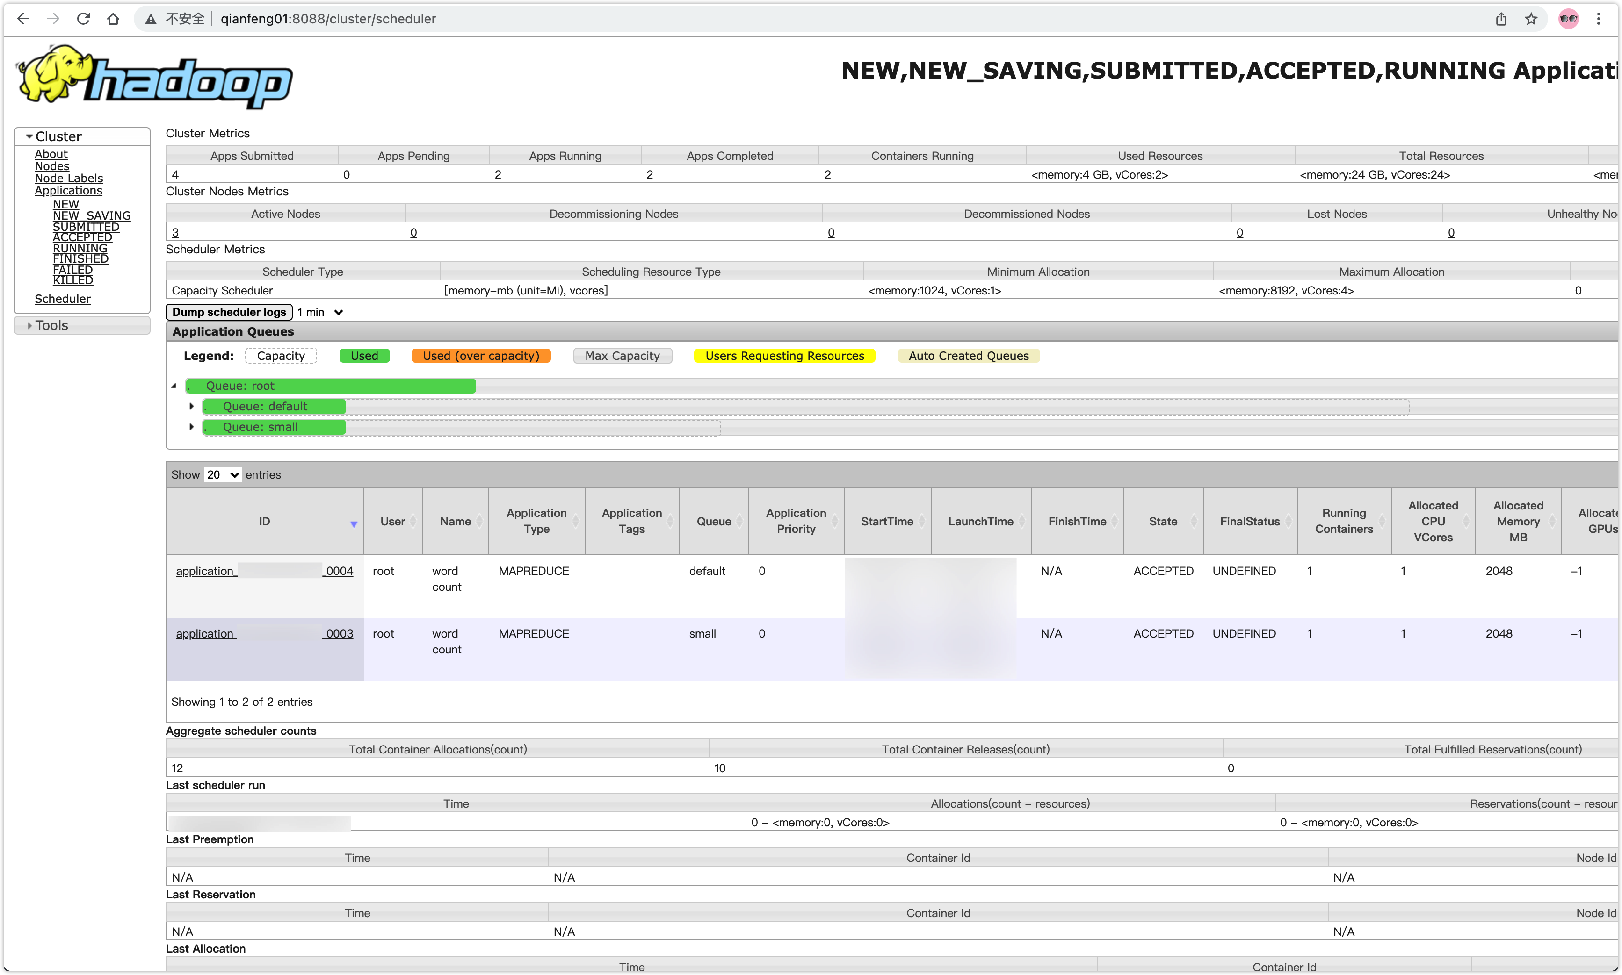Open browser three-dot menu
This screenshot has width=1622, height=975.
[1598, 18]
